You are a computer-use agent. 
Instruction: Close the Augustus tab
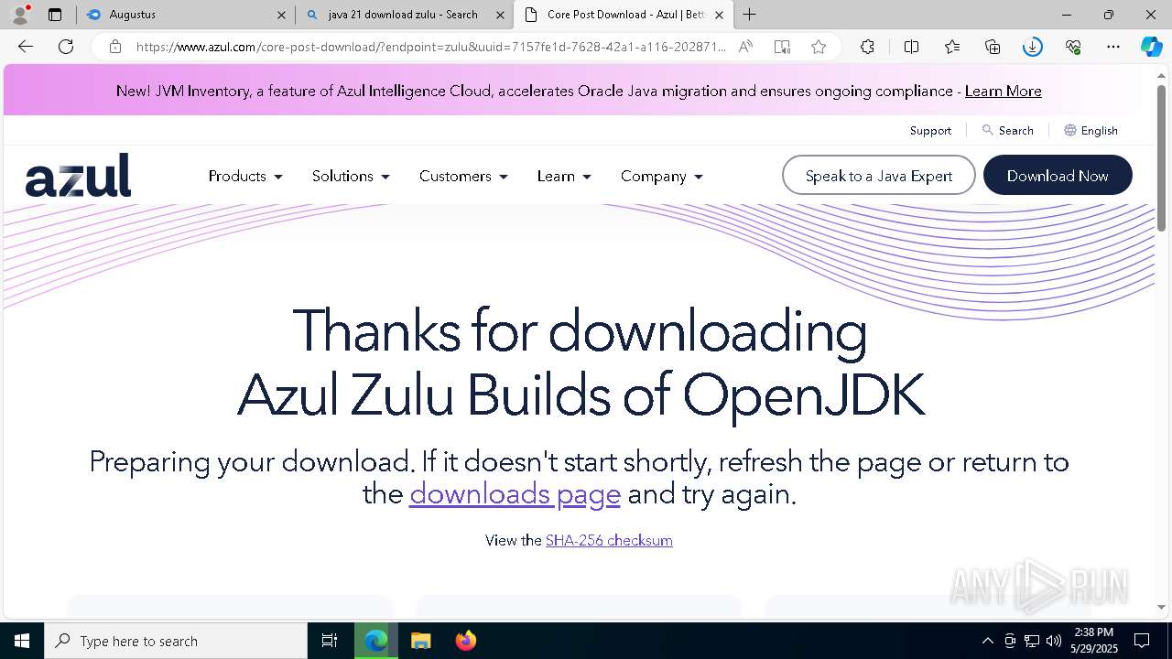[281, 15]
